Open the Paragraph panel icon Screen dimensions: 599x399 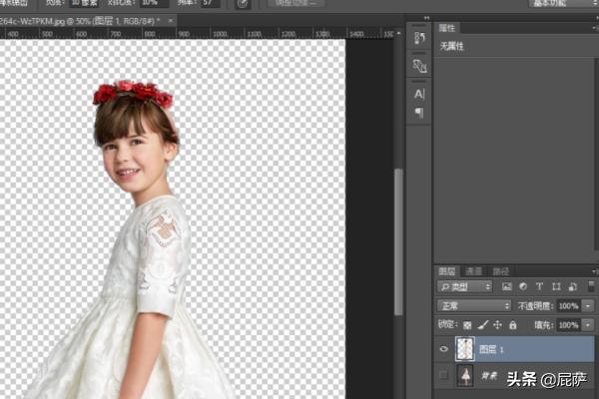419,113
